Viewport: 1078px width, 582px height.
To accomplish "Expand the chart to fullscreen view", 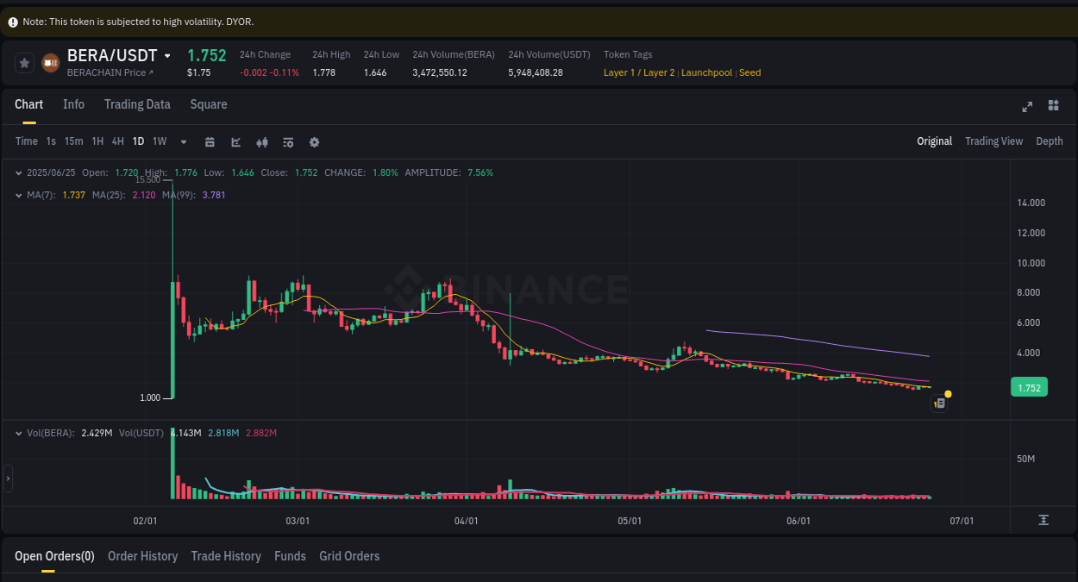I will pyautogui.click(x=1027, y=106).
